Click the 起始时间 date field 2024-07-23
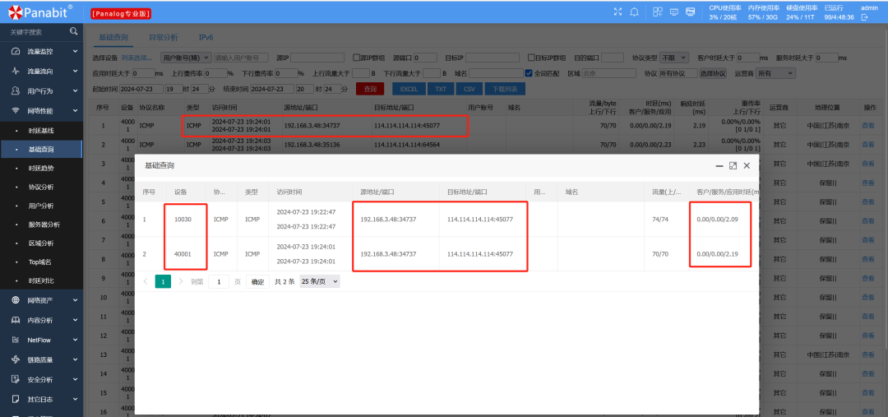 [141, 89]
